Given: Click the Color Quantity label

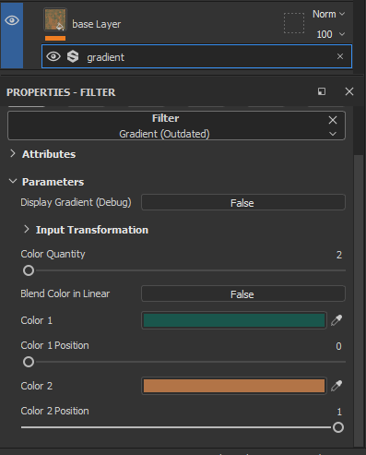Looking at the screenshot, I should [53, 254].
